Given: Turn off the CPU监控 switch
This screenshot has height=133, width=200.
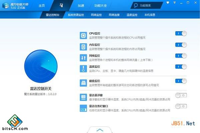Looking at the screenshot, I should [x=181, y=34].
